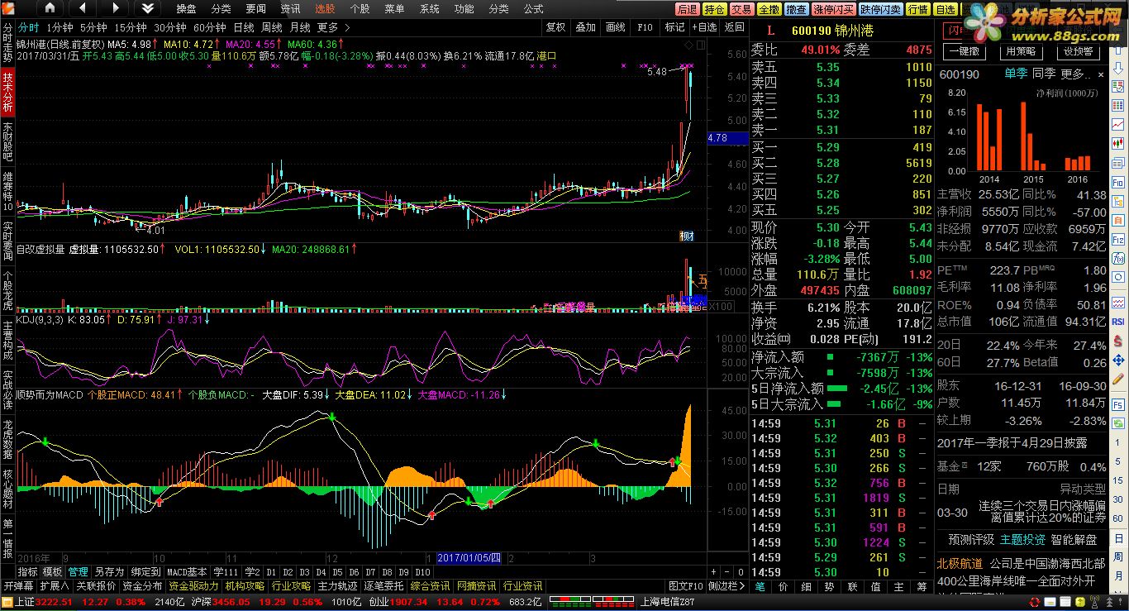Open the 智能解盘 link
Screen dimensions: 1129x611
1074,539
